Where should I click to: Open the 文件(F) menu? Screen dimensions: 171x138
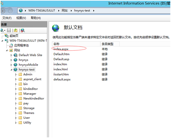click(x=7, y=18)
